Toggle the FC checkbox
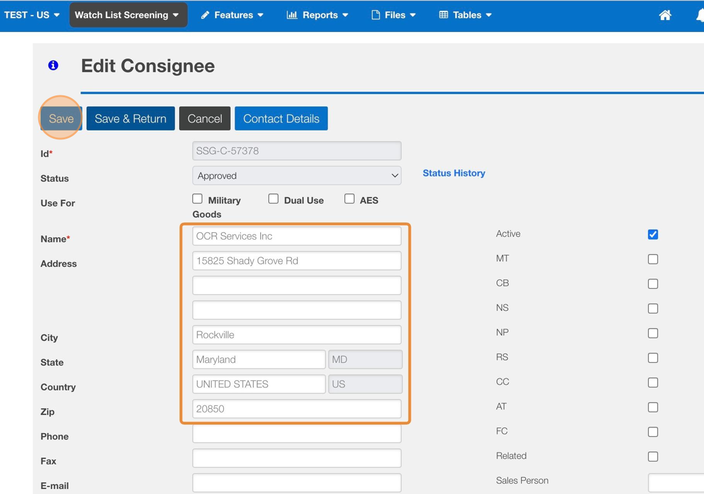The image size is (704, 494). [653, 432]
